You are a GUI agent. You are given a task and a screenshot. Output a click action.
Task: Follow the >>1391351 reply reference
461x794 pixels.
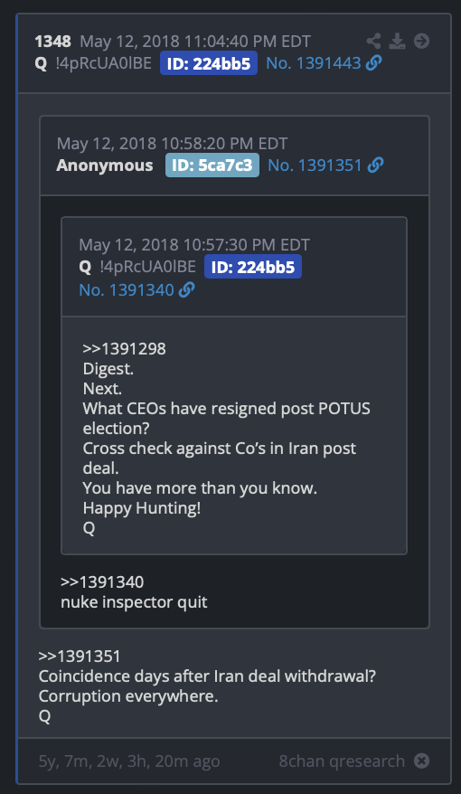pyautogui.click(x=80, y=657)
